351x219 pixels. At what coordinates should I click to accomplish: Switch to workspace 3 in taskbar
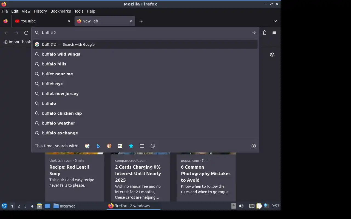click(25, 206)
